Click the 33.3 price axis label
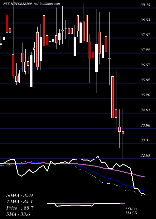Screen dimensions: 156x219 [x=144, y=140]
